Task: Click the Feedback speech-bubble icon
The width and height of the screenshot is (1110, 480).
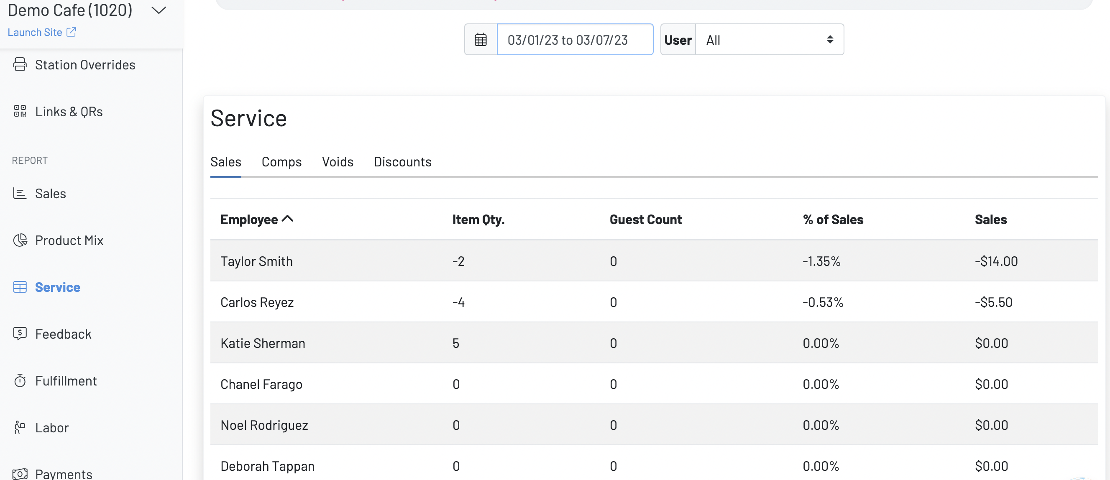Action: click(x=20, y=334)
